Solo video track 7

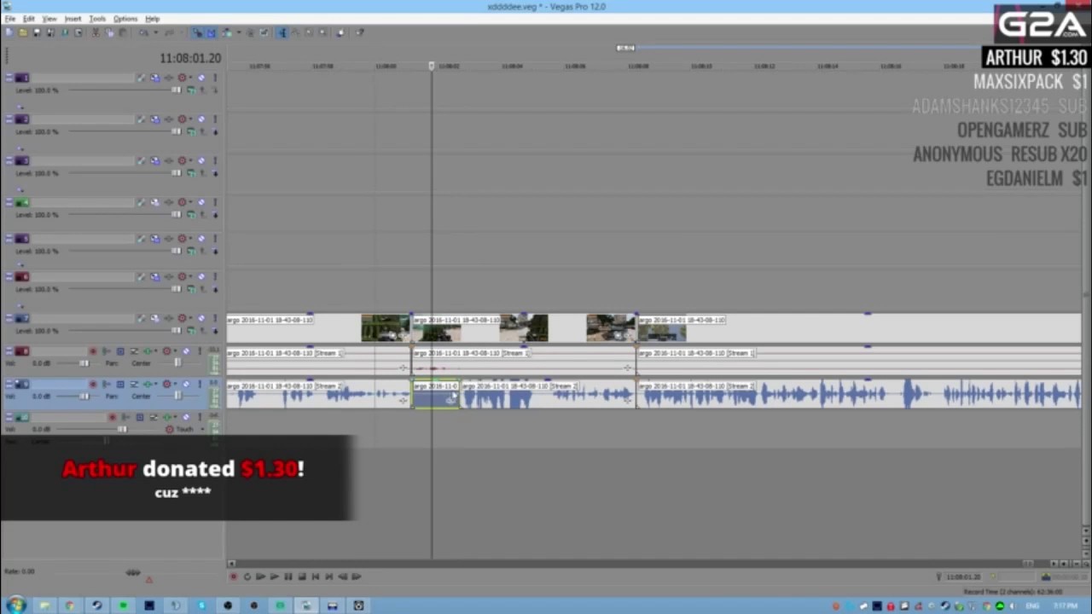[215, 318]
